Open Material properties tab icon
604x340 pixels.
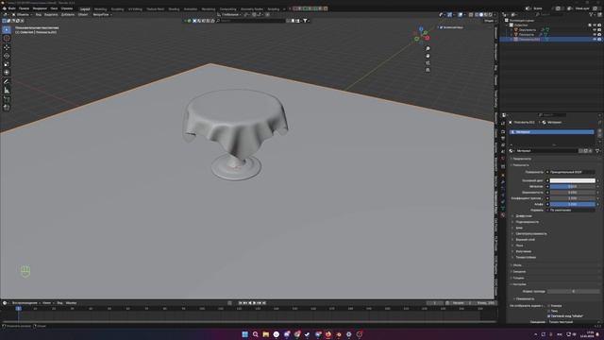coord(503,215)
